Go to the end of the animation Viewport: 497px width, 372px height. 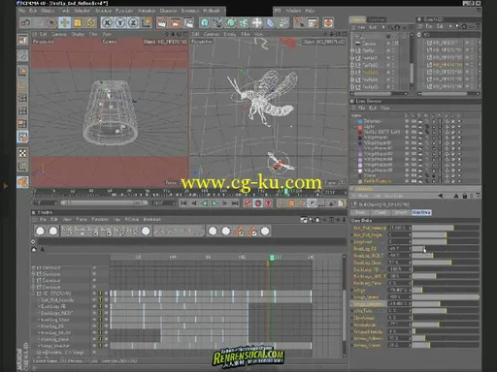[235, 203]
